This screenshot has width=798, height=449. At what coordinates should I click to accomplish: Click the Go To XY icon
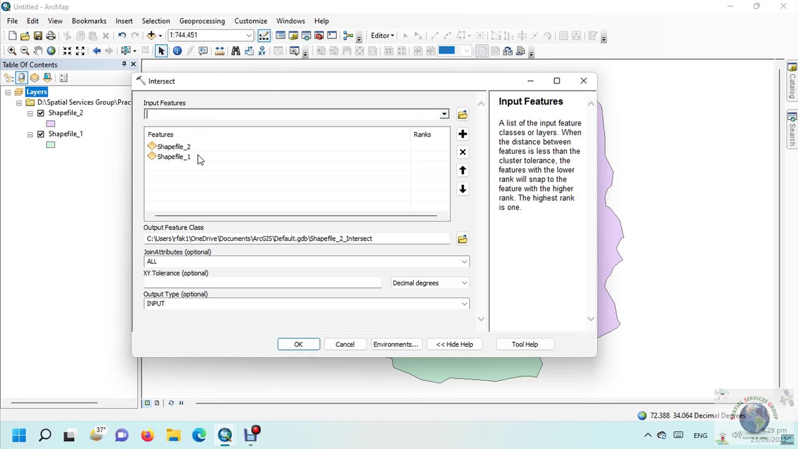pos(262,51)
